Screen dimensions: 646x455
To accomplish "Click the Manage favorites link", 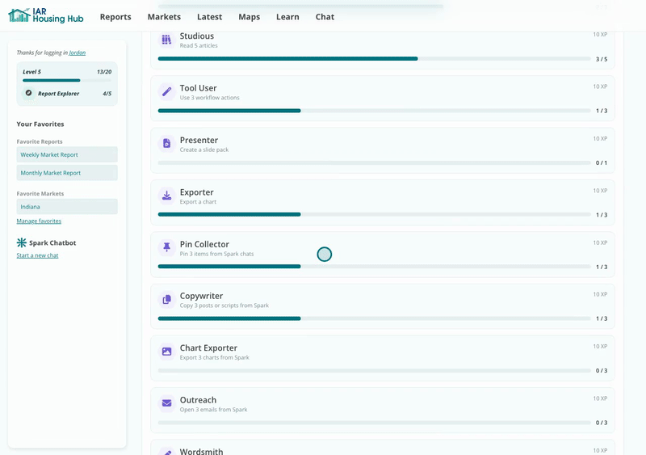I will [x=39, y=221].
